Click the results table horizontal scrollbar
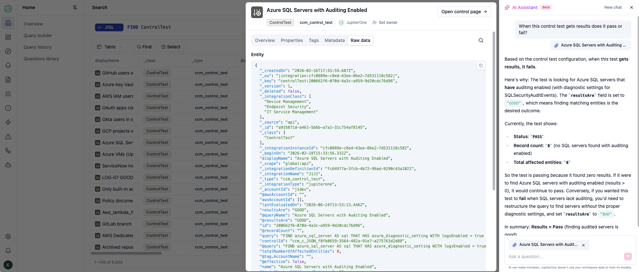This screenshot has height=272, width=639. [x=126, y=253]
